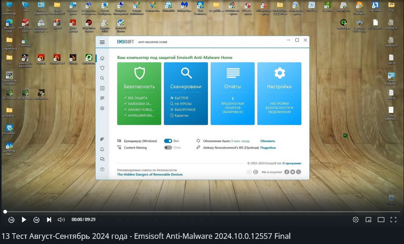Select the Сеть desktop icon
404x244 pixels.
click(25, 7)
